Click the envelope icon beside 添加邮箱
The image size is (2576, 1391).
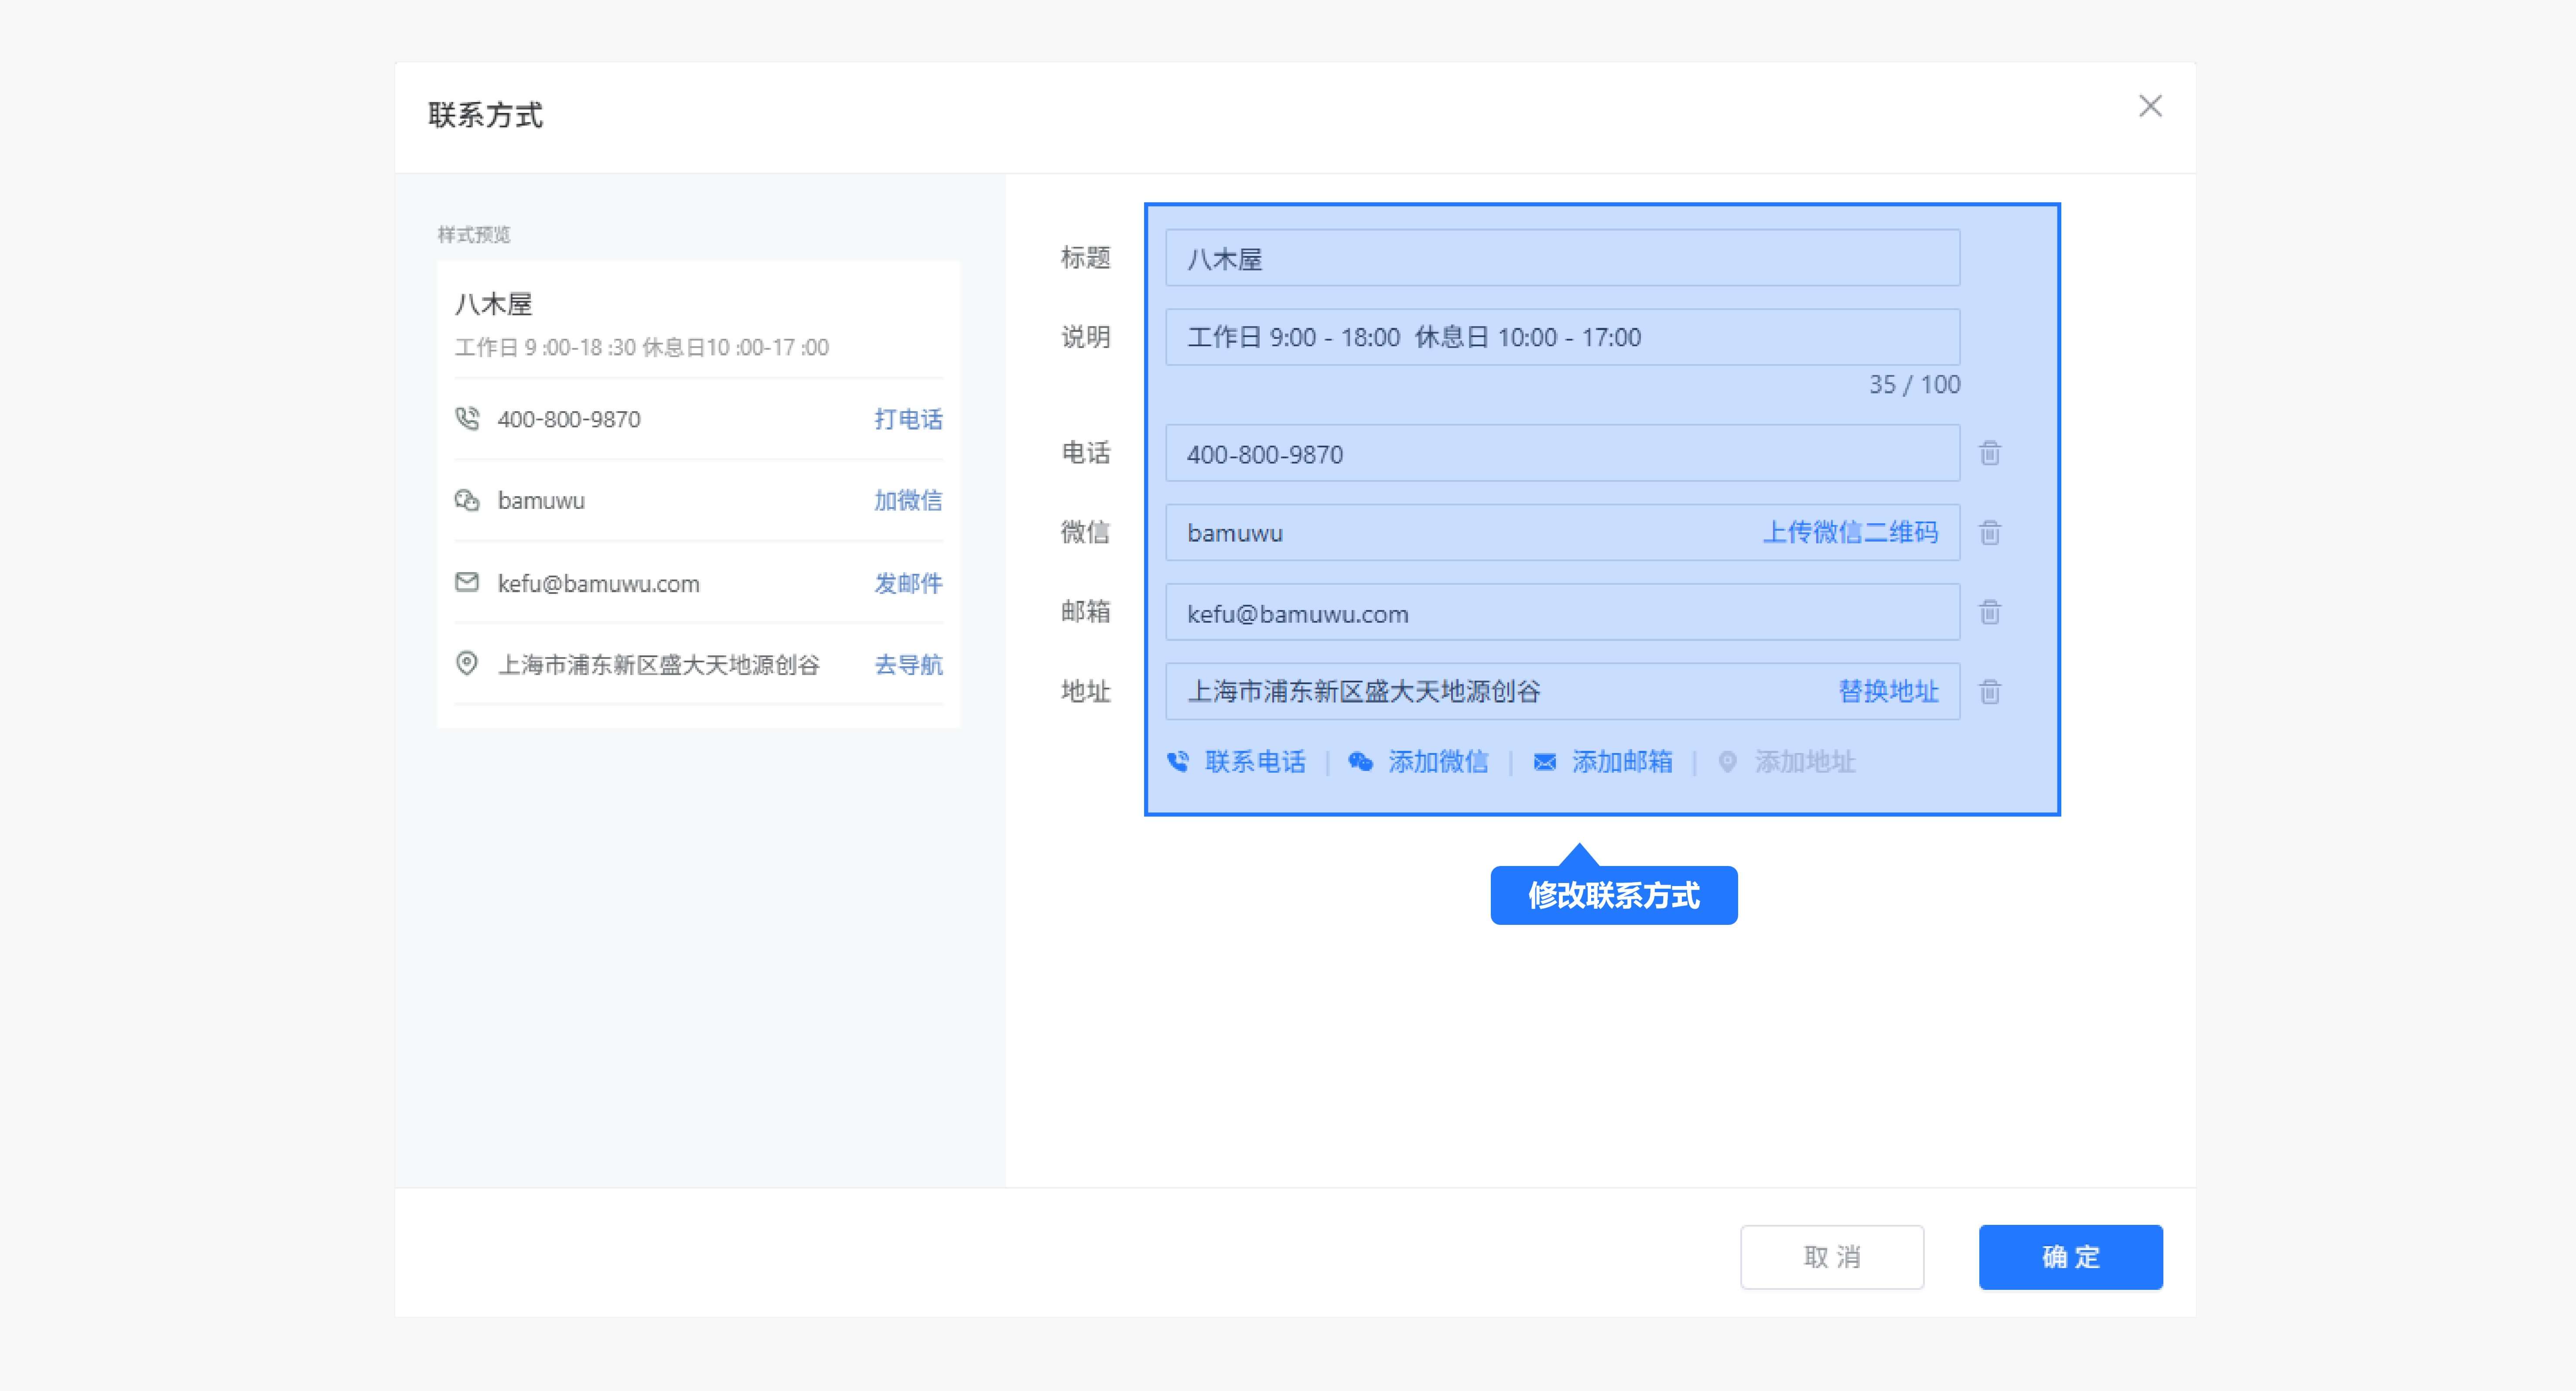point(1545,762)
